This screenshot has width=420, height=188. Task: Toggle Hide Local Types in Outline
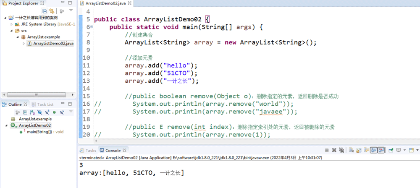[x=62, y=112]
